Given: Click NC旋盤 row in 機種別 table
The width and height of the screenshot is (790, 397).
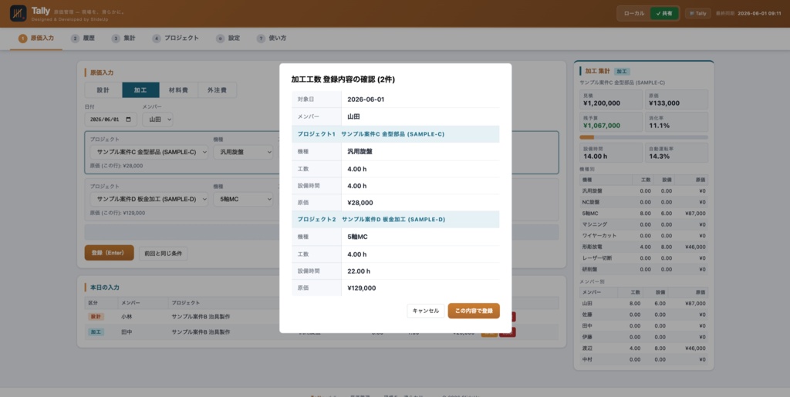Looking at the screenshot, I should [x=644, y=202].
